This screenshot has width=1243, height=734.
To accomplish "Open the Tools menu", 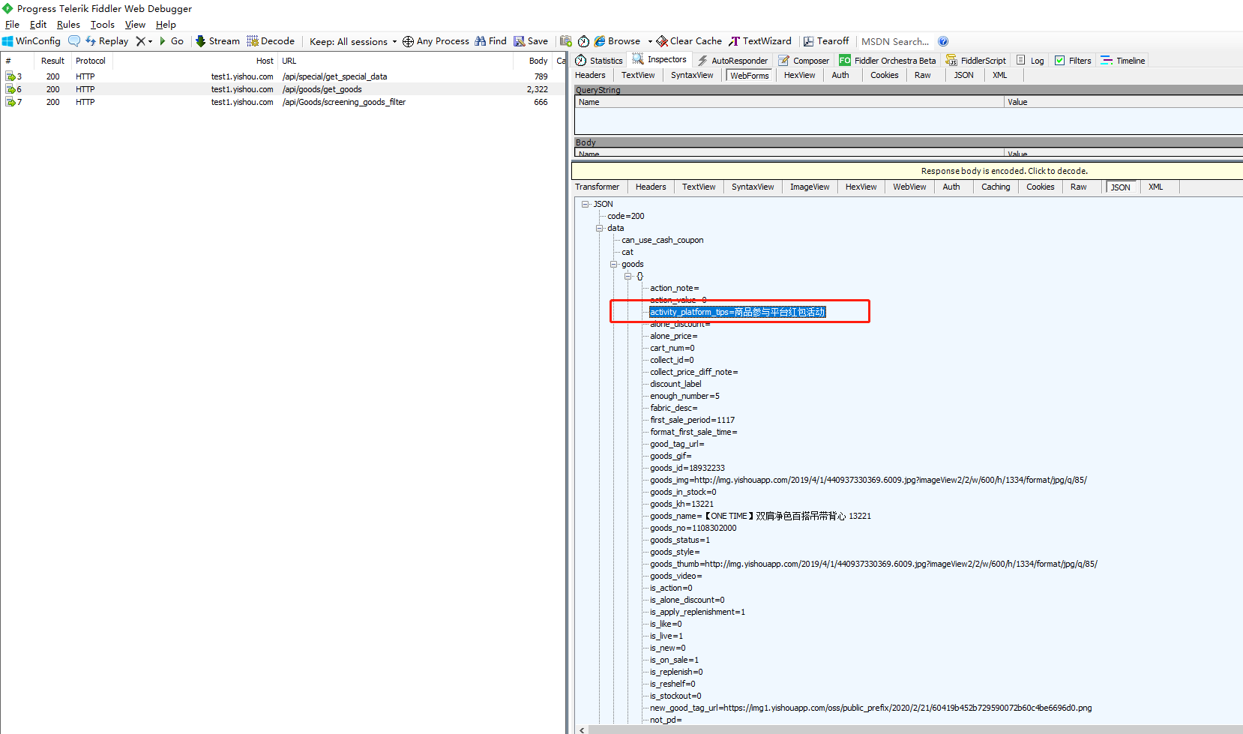I will (103, 25).
